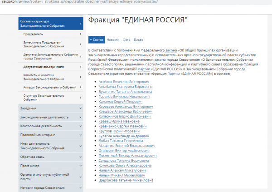
Task: Open Хомякова Ольга Александровна profile
Action: coord(125,165)
